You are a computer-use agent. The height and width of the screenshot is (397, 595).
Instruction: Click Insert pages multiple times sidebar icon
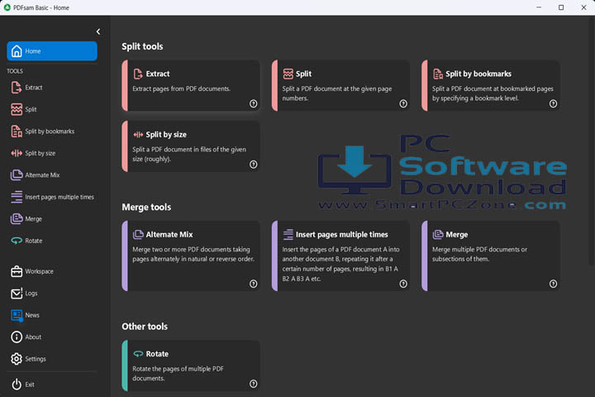coord(17,197)
